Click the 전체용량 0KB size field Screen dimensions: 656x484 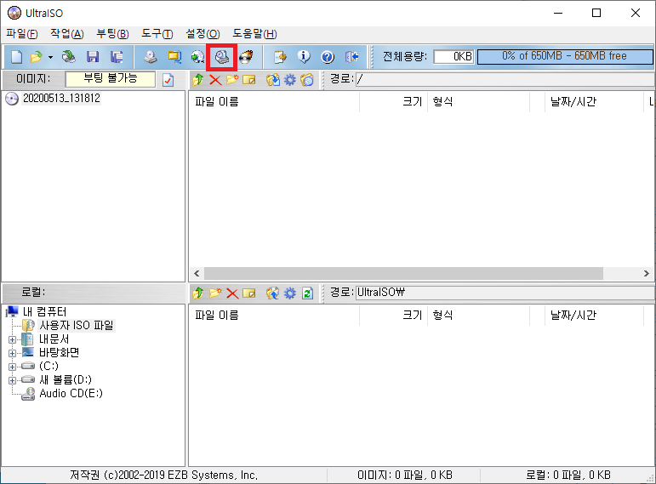pos(453,56)
